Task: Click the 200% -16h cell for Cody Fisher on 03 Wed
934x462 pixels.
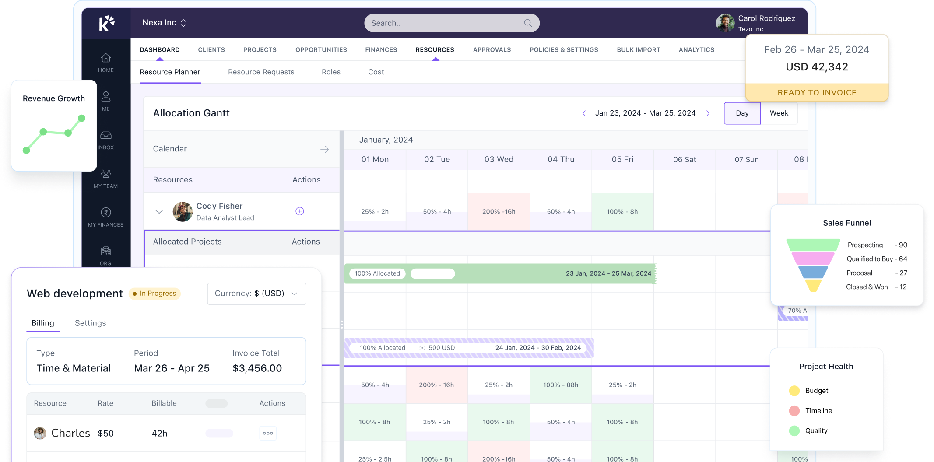Action: coord(499,212)
